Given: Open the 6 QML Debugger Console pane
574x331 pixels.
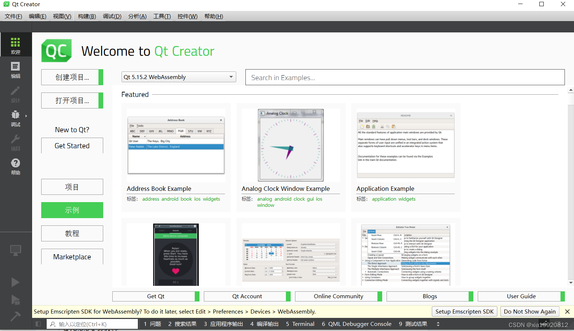Looking at the screenshot, I should [357, 324].
